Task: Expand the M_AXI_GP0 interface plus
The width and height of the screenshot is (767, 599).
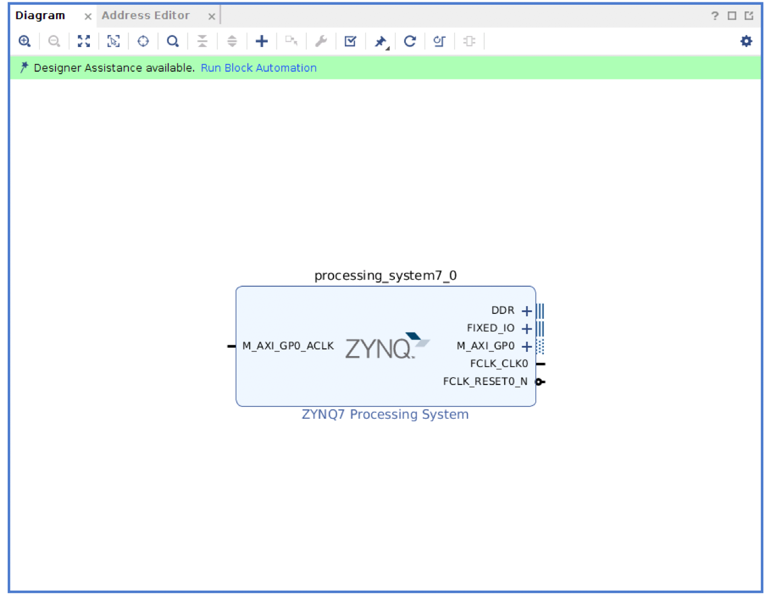Action: [x=526, y=347]
